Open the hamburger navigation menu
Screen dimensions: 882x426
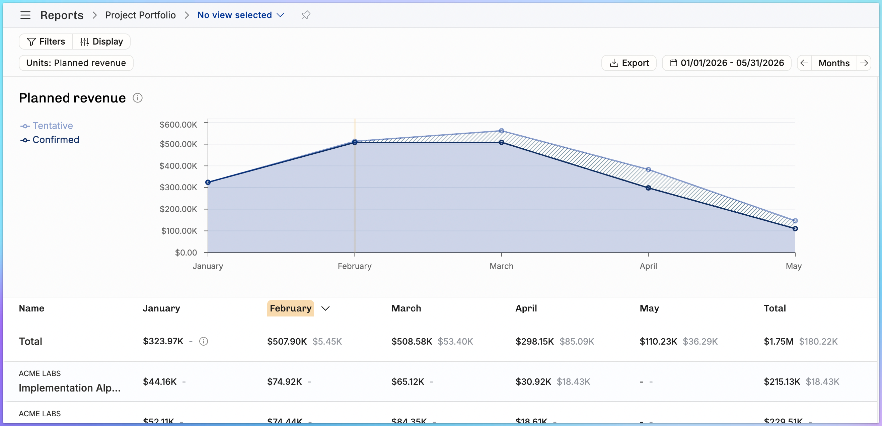25,15
